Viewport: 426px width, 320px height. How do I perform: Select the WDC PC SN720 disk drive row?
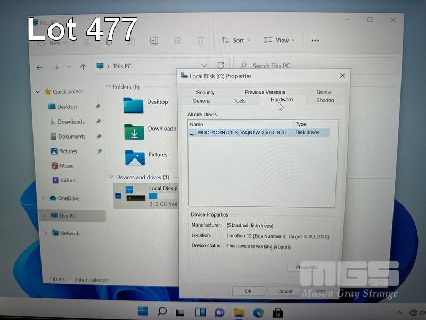tap(242, 132)
